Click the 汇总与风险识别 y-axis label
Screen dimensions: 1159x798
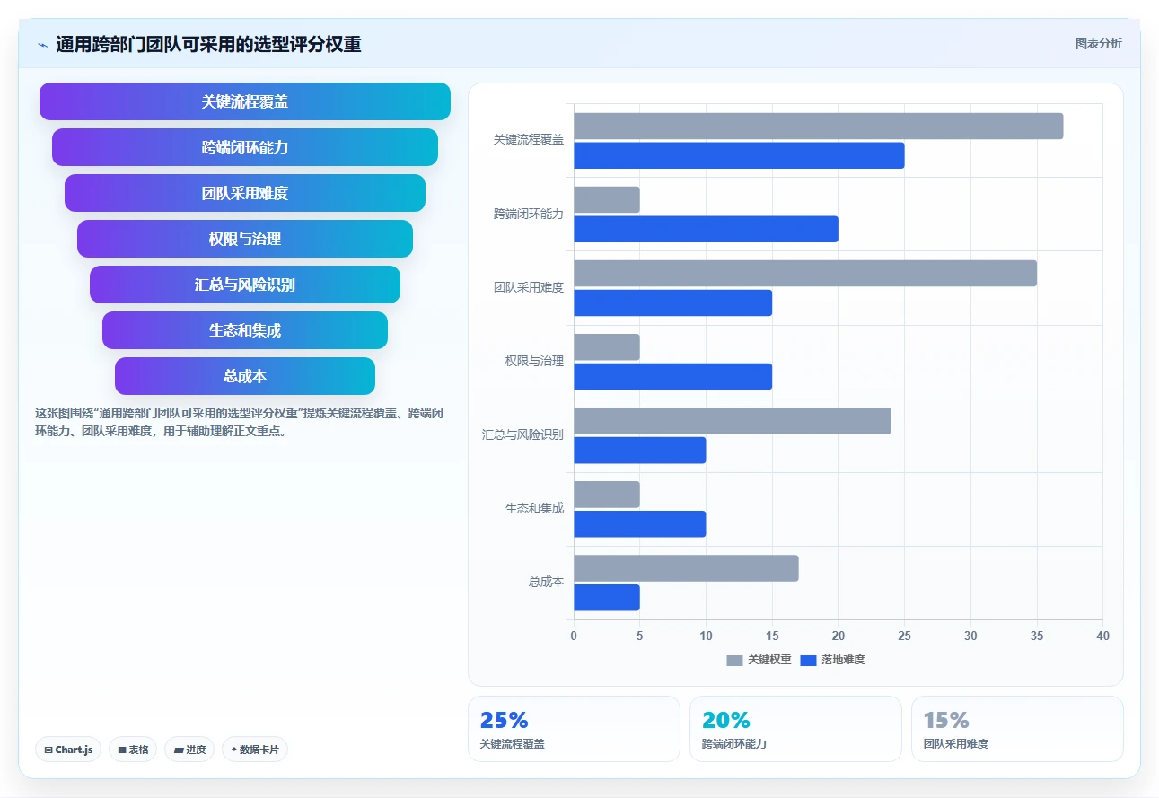(523, 434)
